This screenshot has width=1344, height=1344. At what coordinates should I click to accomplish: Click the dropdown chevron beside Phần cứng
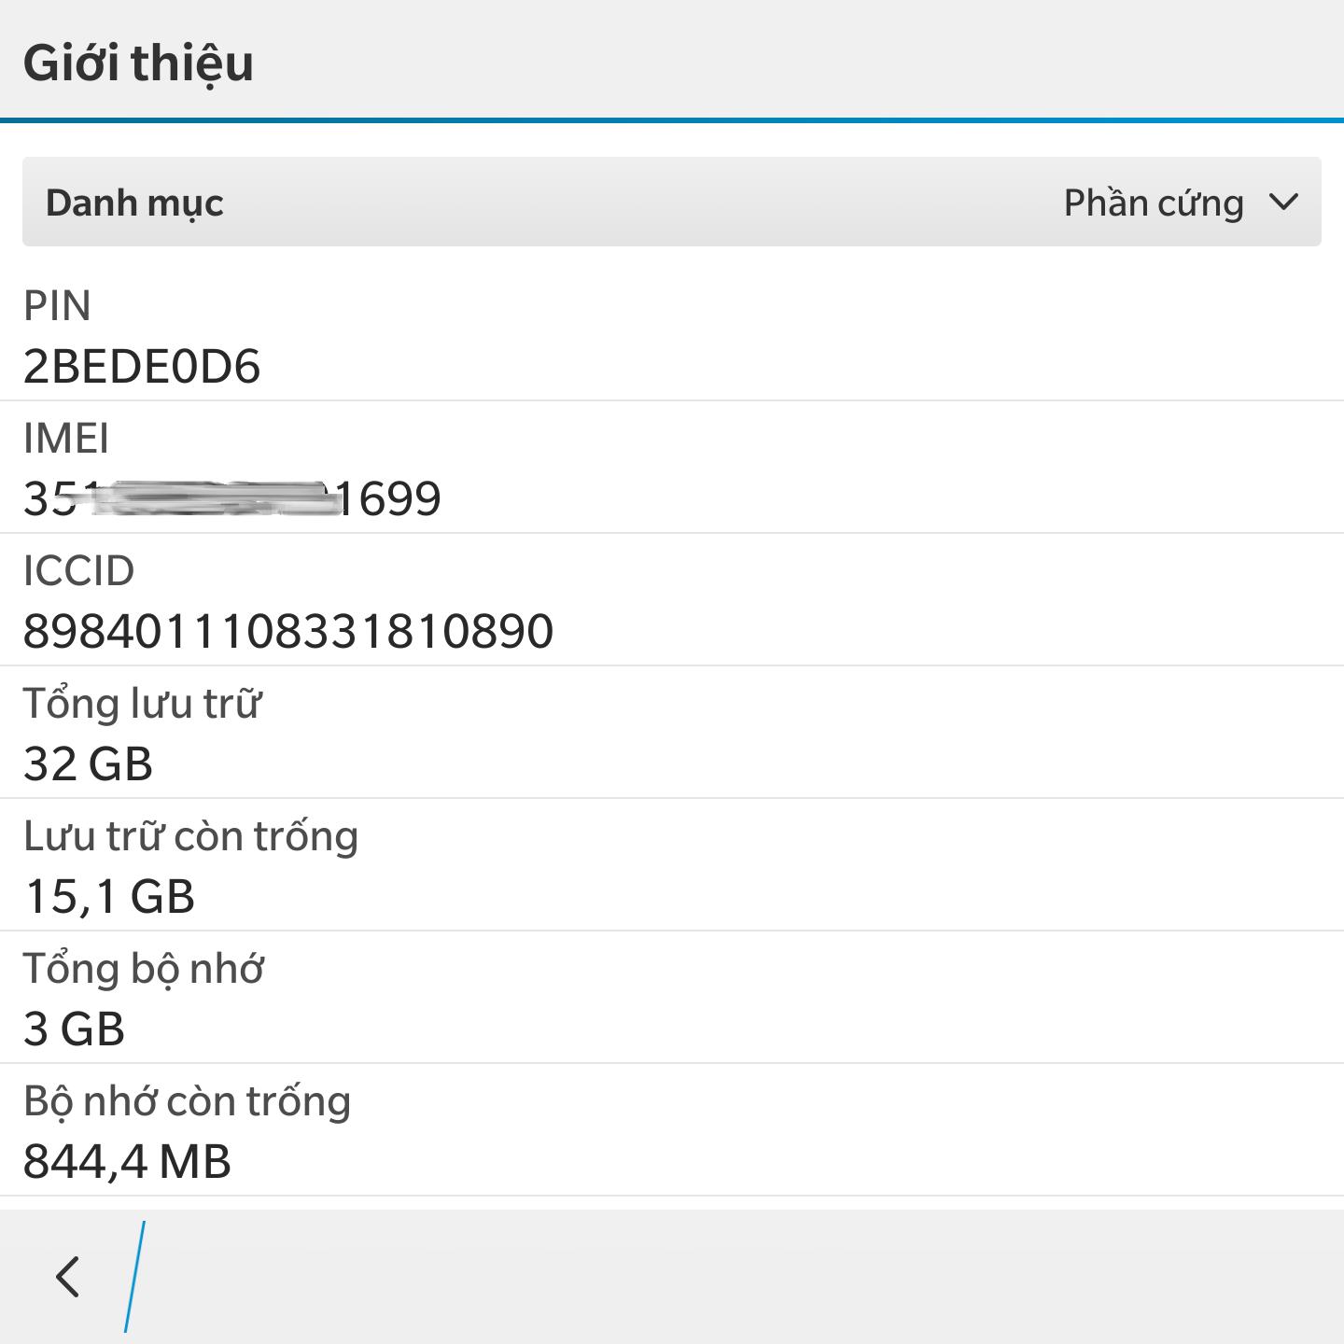point(1284,202)
